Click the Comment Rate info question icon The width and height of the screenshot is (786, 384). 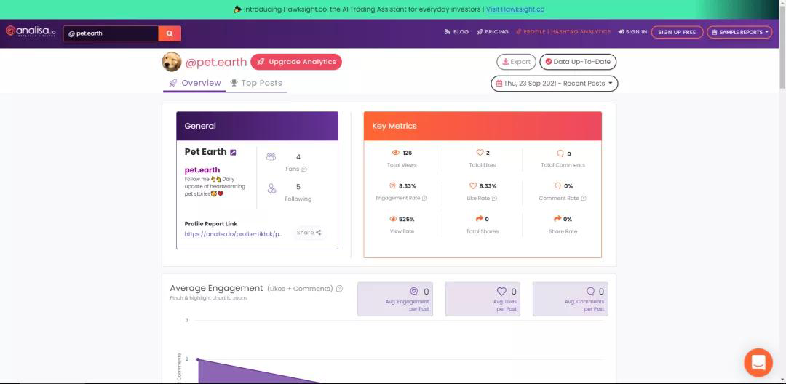[x=584, y=199]
